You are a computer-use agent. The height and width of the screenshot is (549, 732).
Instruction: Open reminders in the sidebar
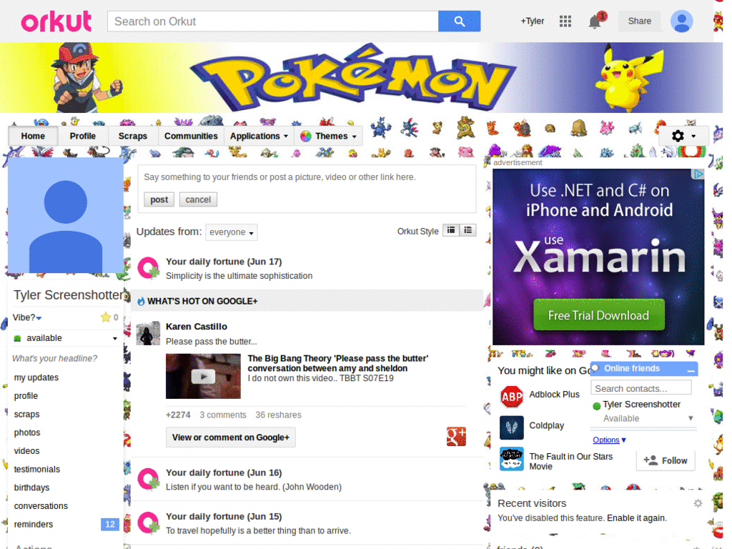point(34,524)
